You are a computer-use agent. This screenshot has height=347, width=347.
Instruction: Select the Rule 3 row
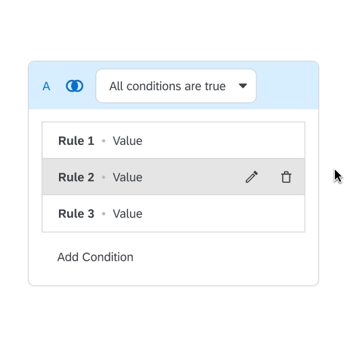coord(173,213)
